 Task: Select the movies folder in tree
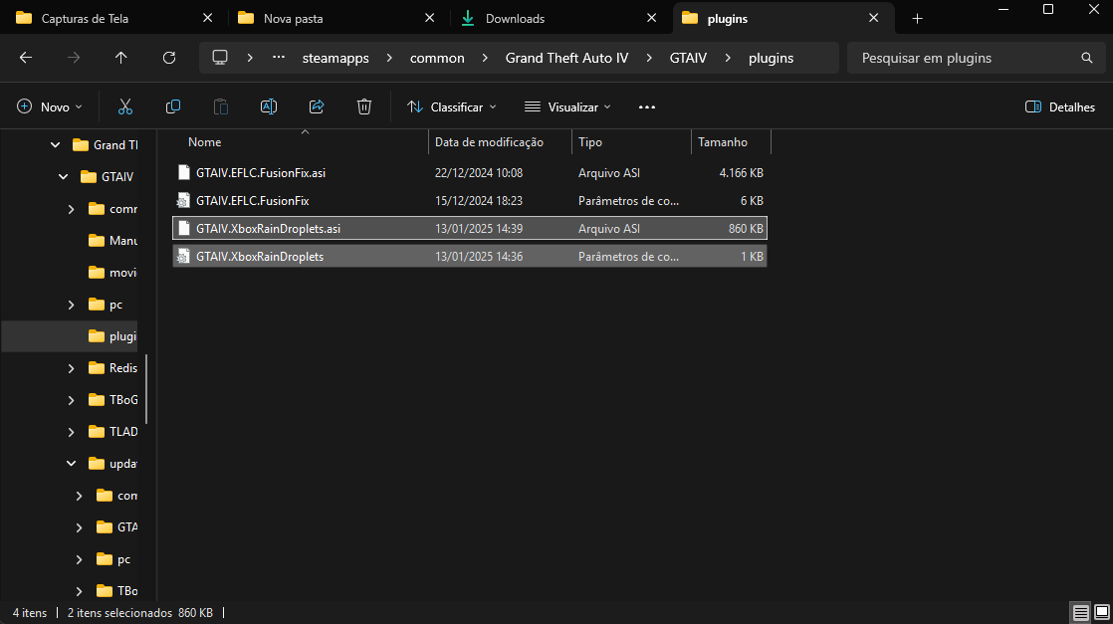coord(112,273)
